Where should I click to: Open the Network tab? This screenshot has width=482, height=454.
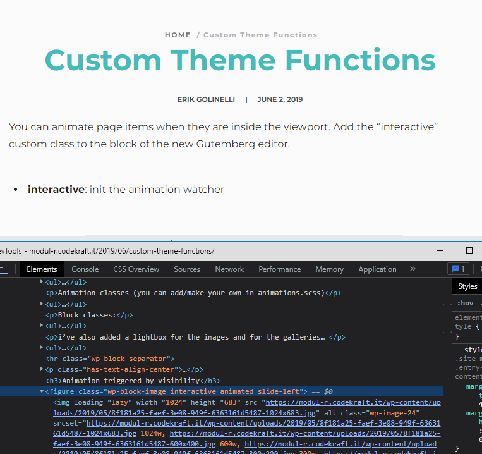(x=229, y=269)
